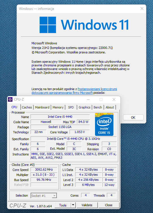
Task: Click the L1 Inst. 8-way value
Action: pyautogui.click(x=109, y=175)
